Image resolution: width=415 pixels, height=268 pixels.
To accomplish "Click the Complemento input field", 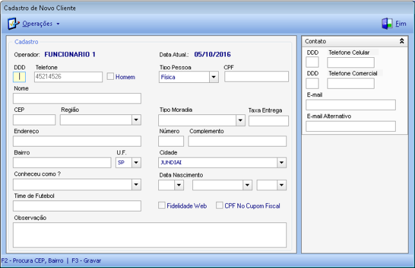I will (x=237, y=141).
